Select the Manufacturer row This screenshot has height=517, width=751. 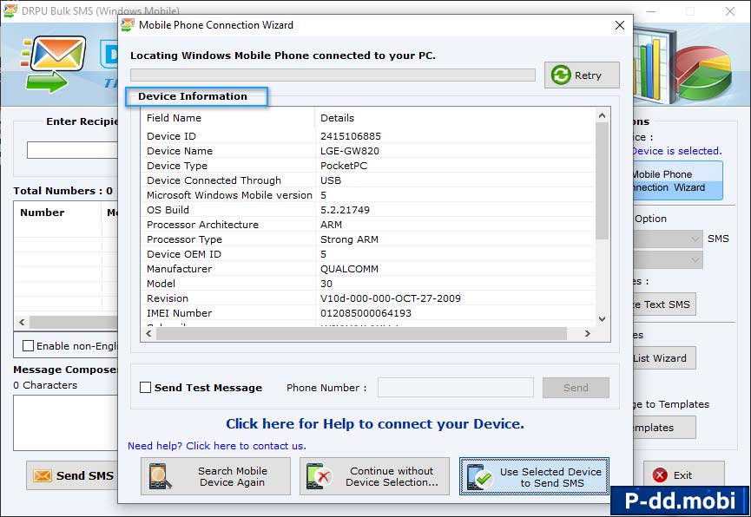coord(368,269)
